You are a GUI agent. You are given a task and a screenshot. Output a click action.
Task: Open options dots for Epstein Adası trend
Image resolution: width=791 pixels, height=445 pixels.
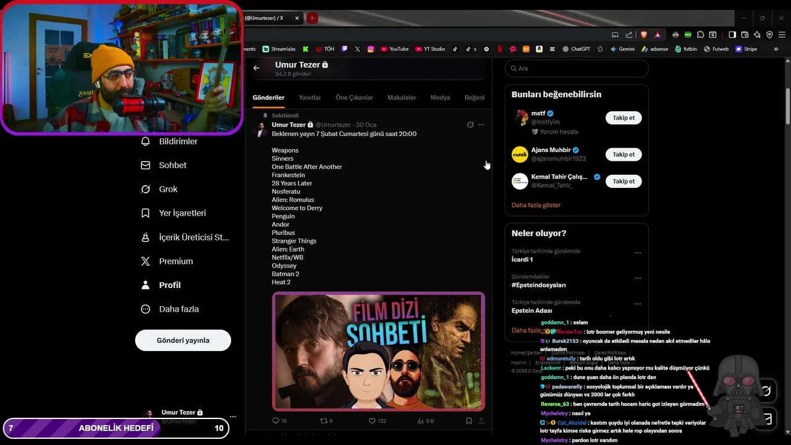[x=638, y=304]
